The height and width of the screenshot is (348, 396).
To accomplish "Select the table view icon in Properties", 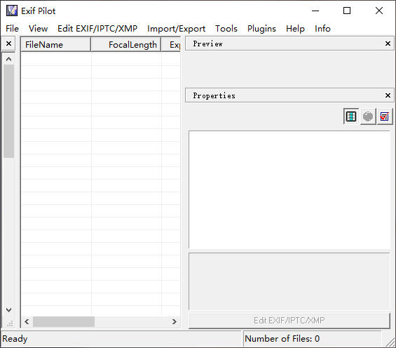I will click(x=351, y=116).
